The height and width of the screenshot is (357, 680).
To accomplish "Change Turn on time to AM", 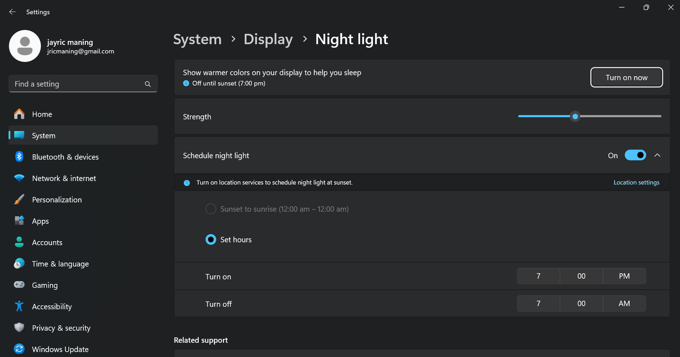I will [x=624, y=276].
